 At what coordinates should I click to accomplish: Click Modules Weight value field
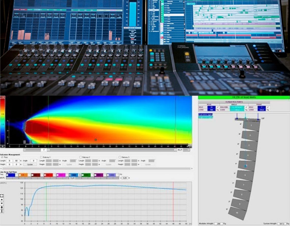coord(219,224)
